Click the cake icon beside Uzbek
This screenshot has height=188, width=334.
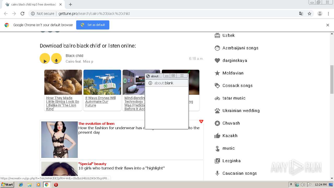(x=217, y=36)
